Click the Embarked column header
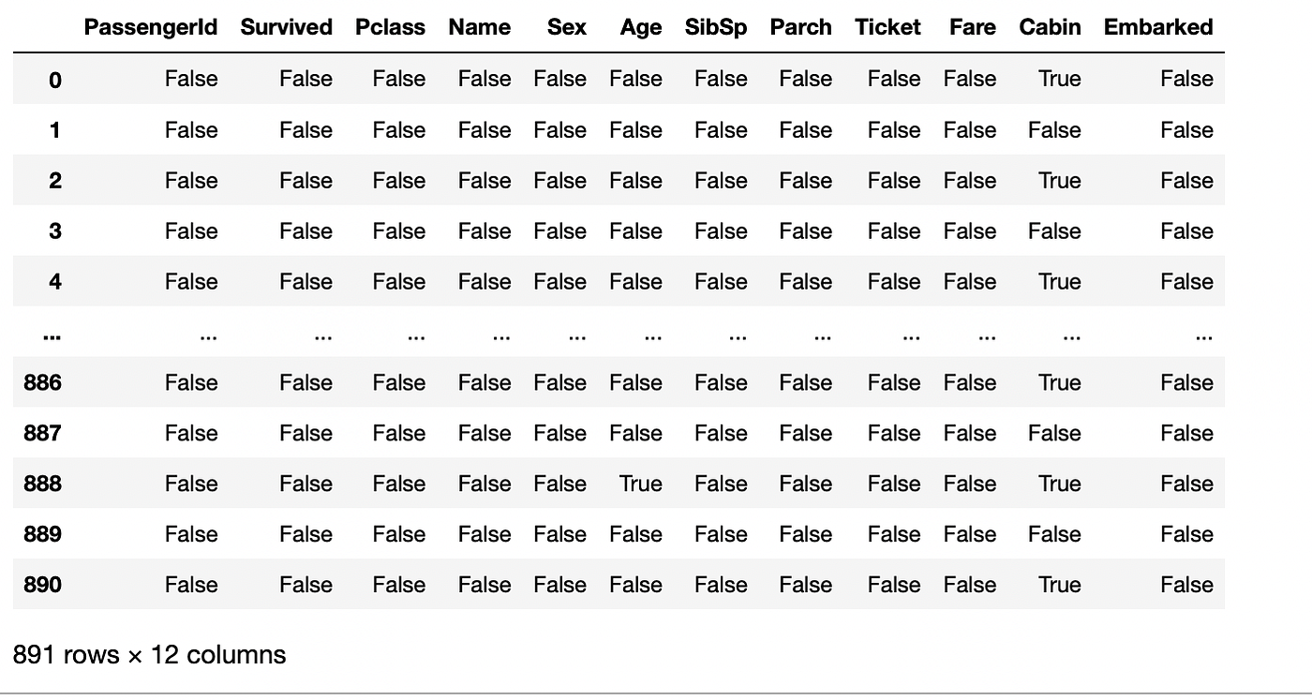This screenshot has width=1312, height=700. click(x=1158, y=27)
